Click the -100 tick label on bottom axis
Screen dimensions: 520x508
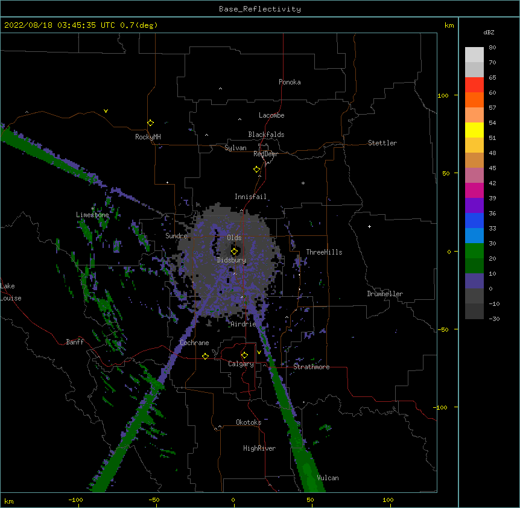(75, 500)
